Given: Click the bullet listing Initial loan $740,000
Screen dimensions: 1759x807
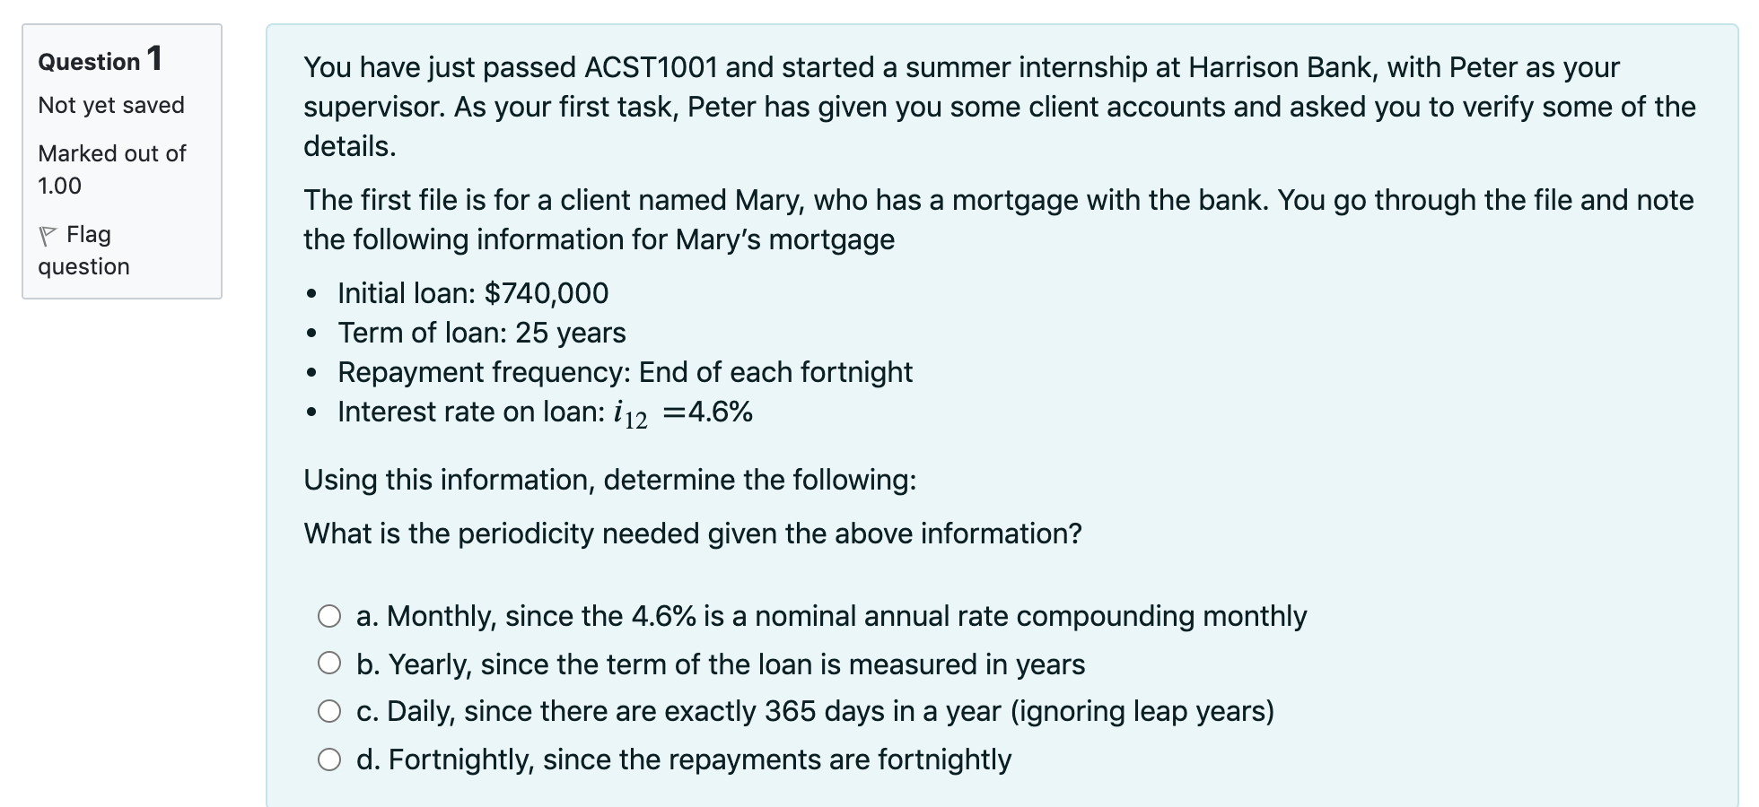Looking at the screenshot, I should 473,292.
